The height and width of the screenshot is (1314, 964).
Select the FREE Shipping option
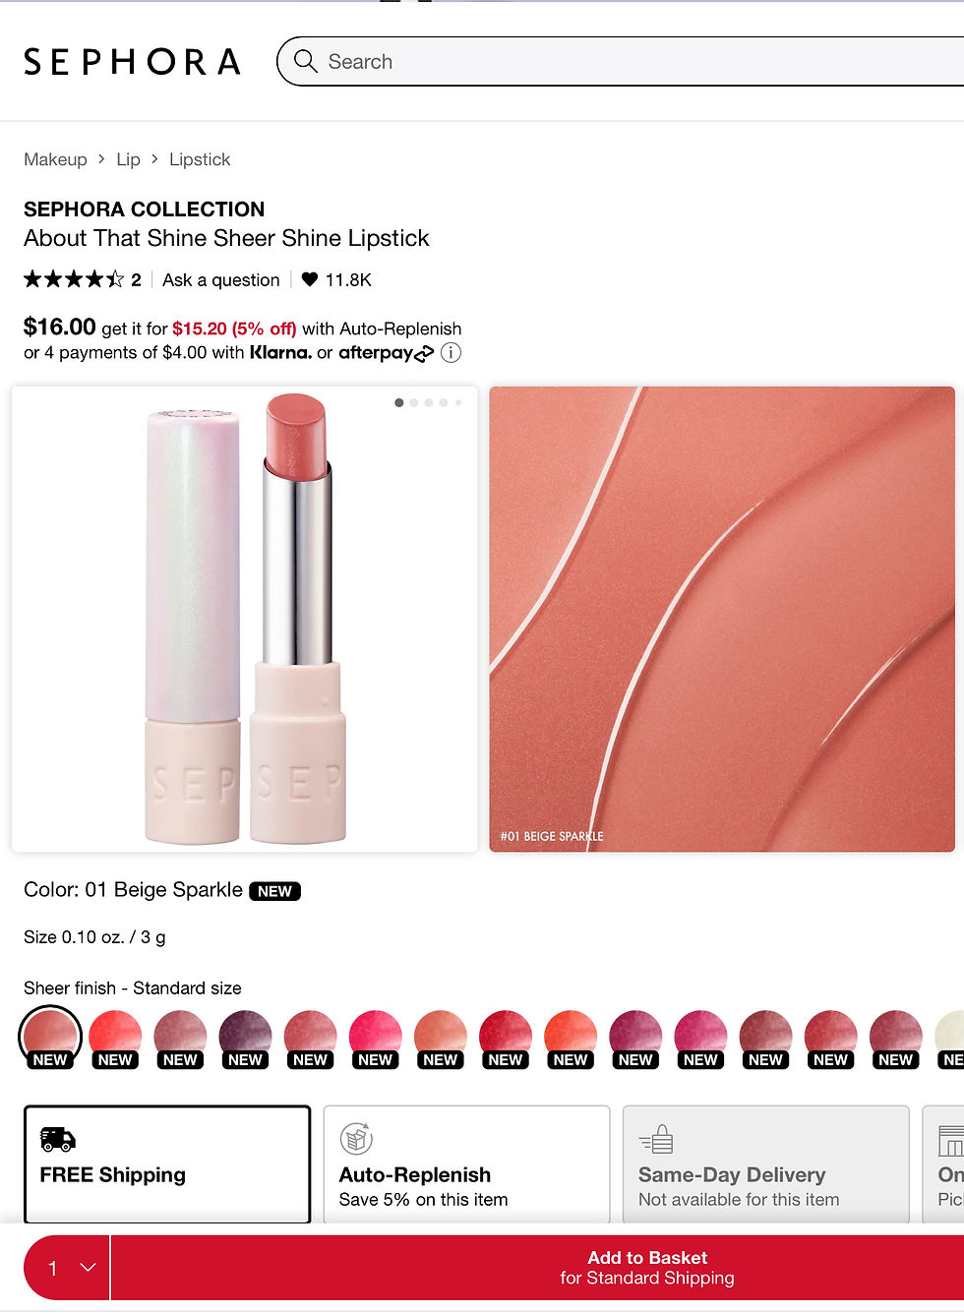(x=167, y=1165)
